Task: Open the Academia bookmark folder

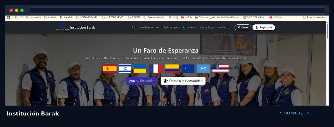Action: (x=51, y=17)
